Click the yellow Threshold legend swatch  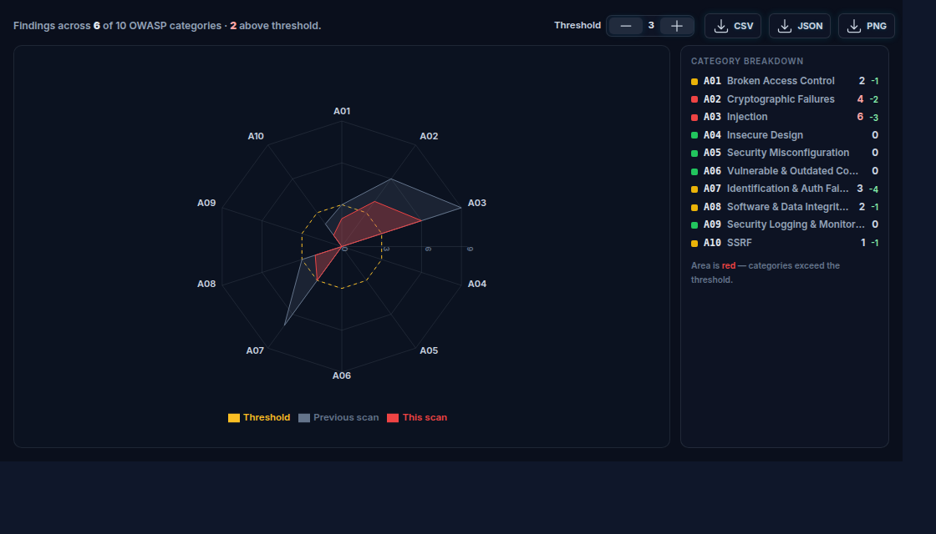[x=234, y=418]
